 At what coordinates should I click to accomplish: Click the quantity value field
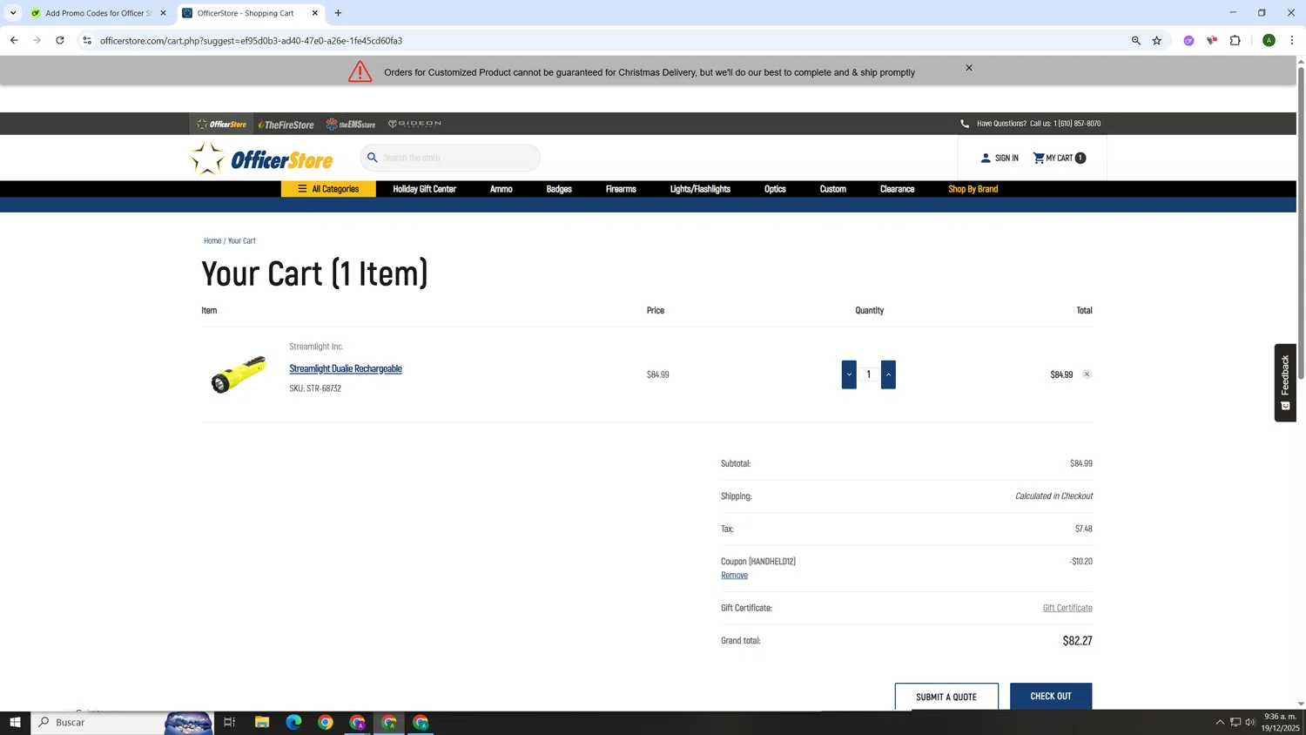click(x=869, y=374)
